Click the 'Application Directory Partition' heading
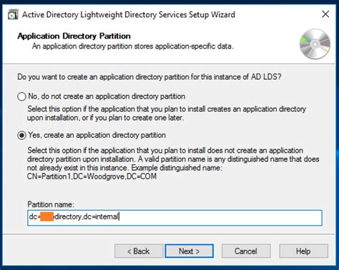The image size is (339, 270). coord(74,36)
